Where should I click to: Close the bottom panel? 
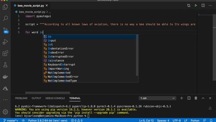(210, 98)
